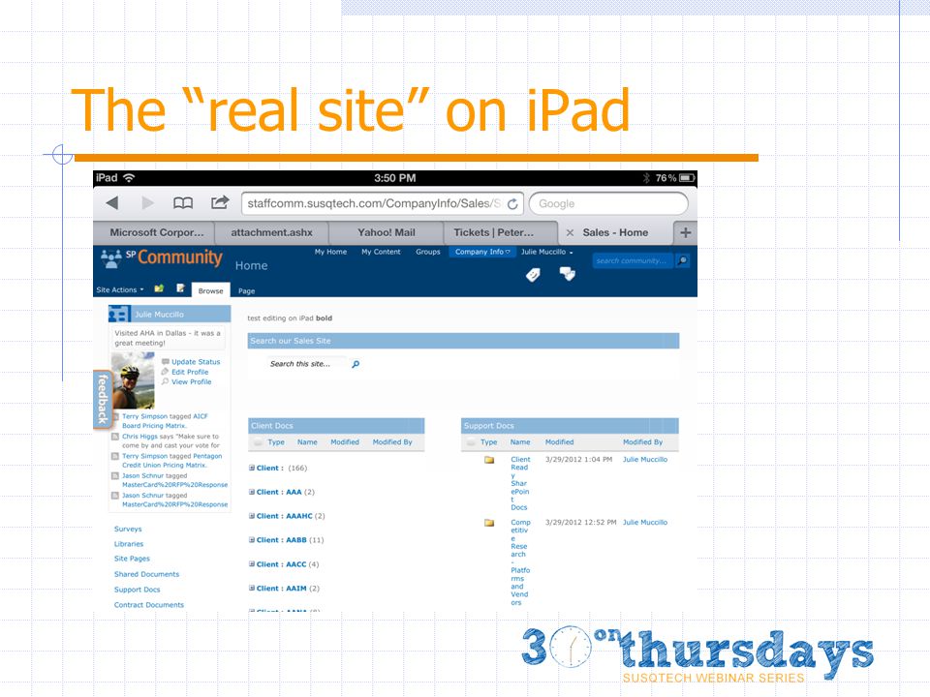Open My Home in the top navigation
The width and height of the screenshot is (930, 697).
coord(330,252)
